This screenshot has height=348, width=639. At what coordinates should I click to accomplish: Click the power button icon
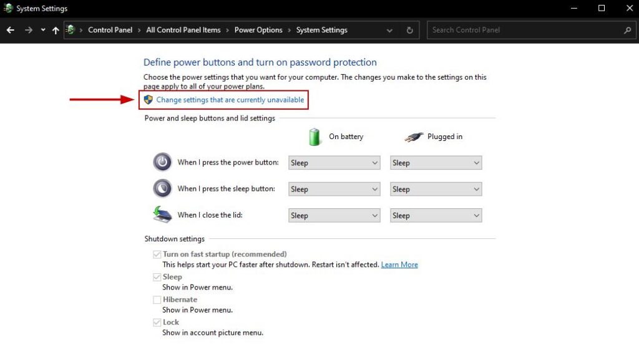click(x=162, y=162)
